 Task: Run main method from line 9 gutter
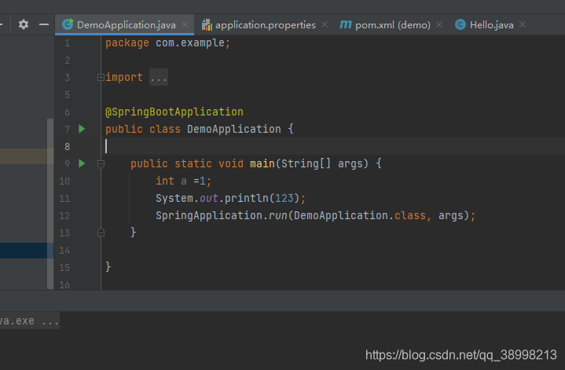click(82, 163)
